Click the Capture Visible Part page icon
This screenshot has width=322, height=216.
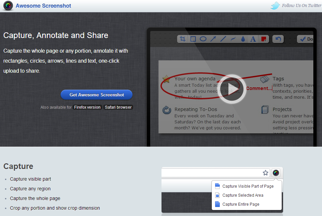point(217,186)
